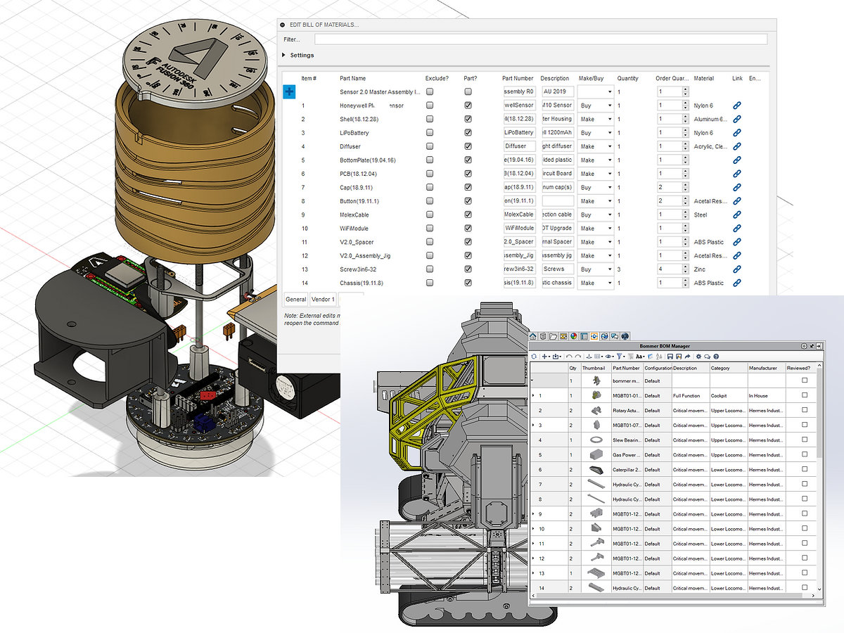Select the Add item plus icon in BOM Manager
The height and width of the screenshot is (633, 844).
click(544, 357)
